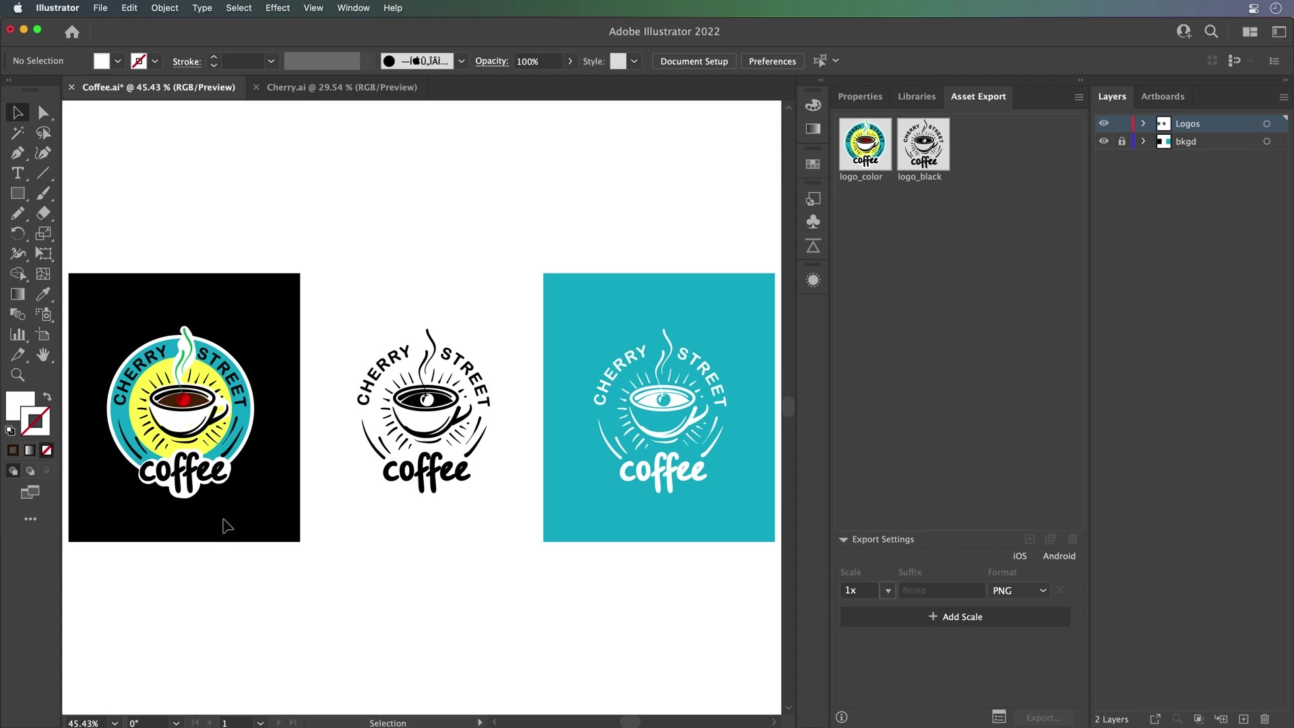Open the 1x Scale dropdown
Viewport: 1294px width, 728px height.
[x=888, y=590]
